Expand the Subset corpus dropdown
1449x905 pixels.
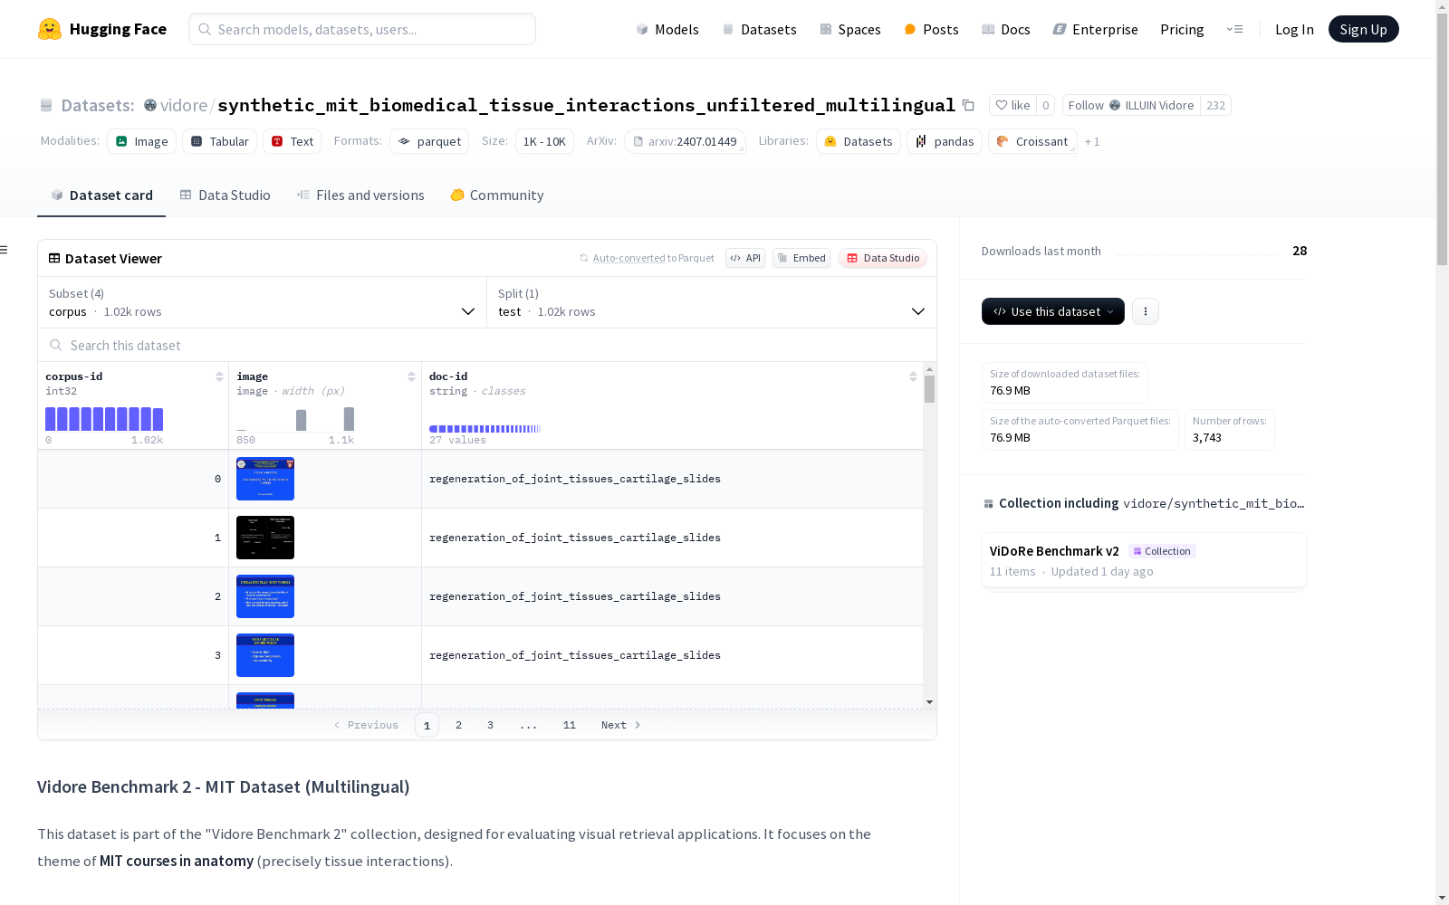pos(263,302)
